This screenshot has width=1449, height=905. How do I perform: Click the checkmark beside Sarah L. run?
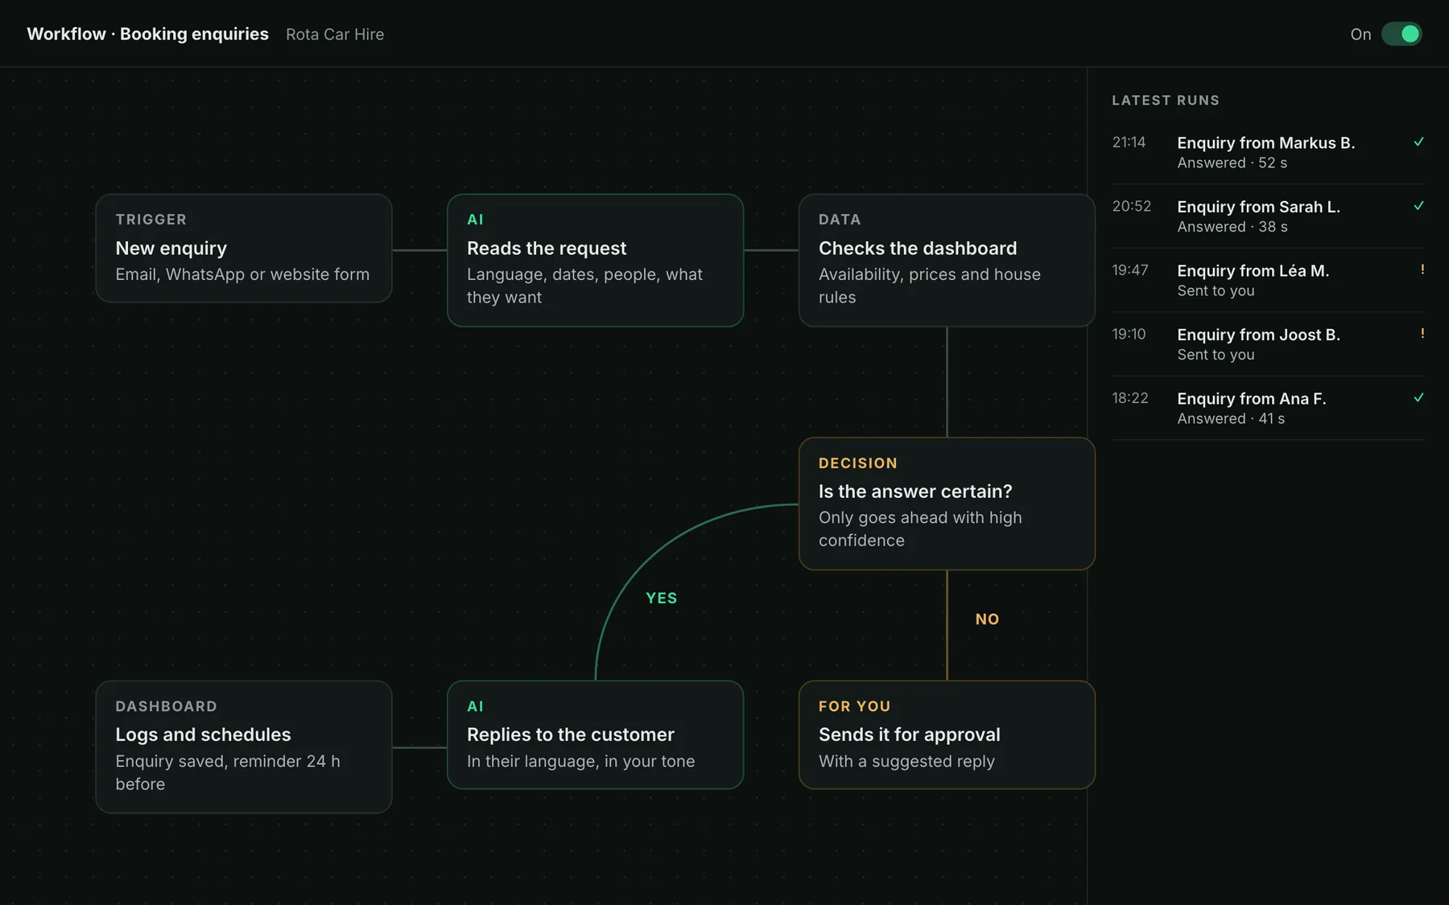(x=1418, y=206)
